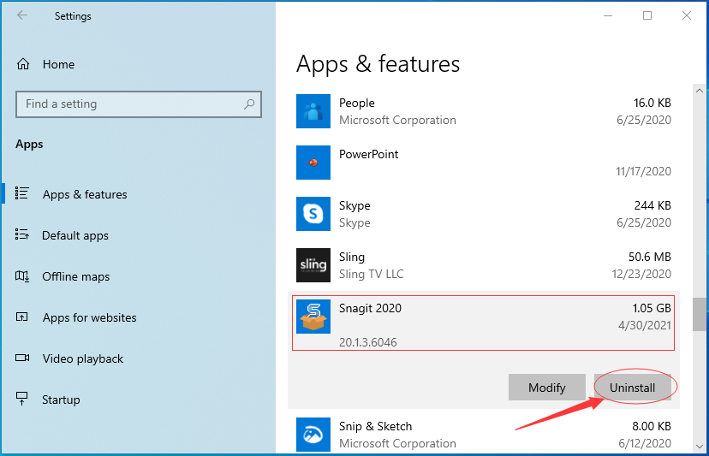Click Snagit version 20.1.3.6046 text
This screenshot has height=456, width=709.
(x=367, y=342)
